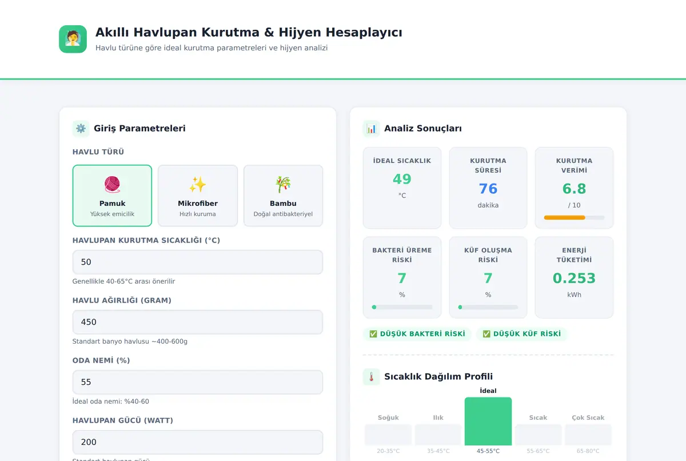Viewport: 686px width, 461px height.
Task: Click the Bakteri Üreme Riski card
Action: coord(402,277)
